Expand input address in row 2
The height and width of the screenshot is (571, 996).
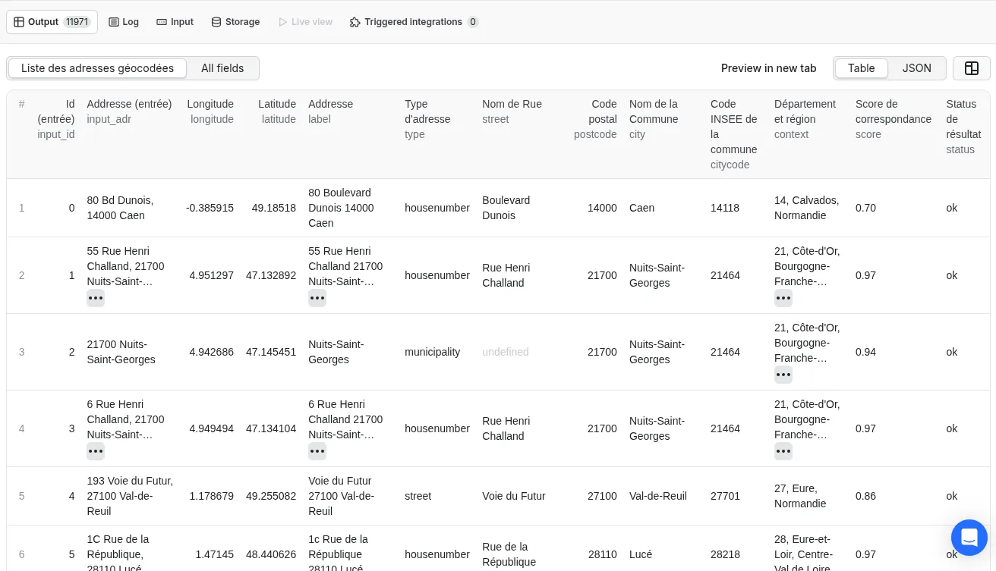point(96,298)
